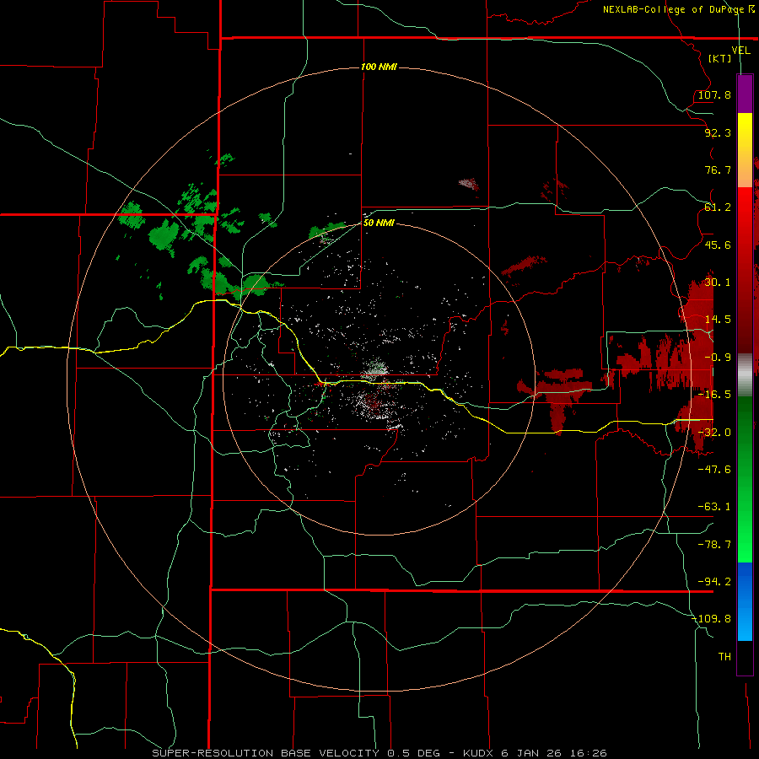Click the -32.0 legend value
The width and height of the screenshot is (759, 759).
[714, 433]
